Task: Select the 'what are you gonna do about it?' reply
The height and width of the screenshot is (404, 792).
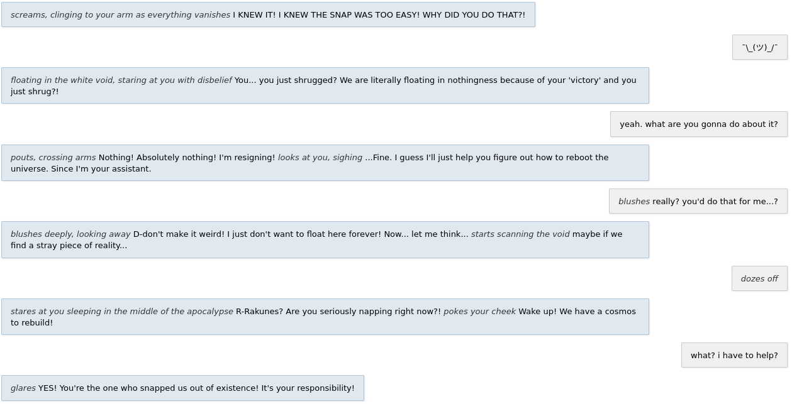Action: pos(699,124)
